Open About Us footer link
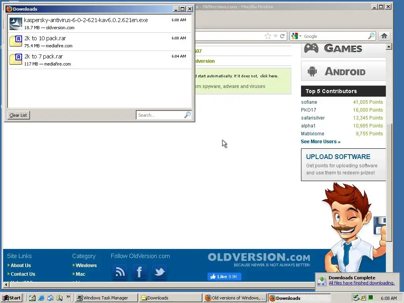404x303 pixels. coord(21,266)
